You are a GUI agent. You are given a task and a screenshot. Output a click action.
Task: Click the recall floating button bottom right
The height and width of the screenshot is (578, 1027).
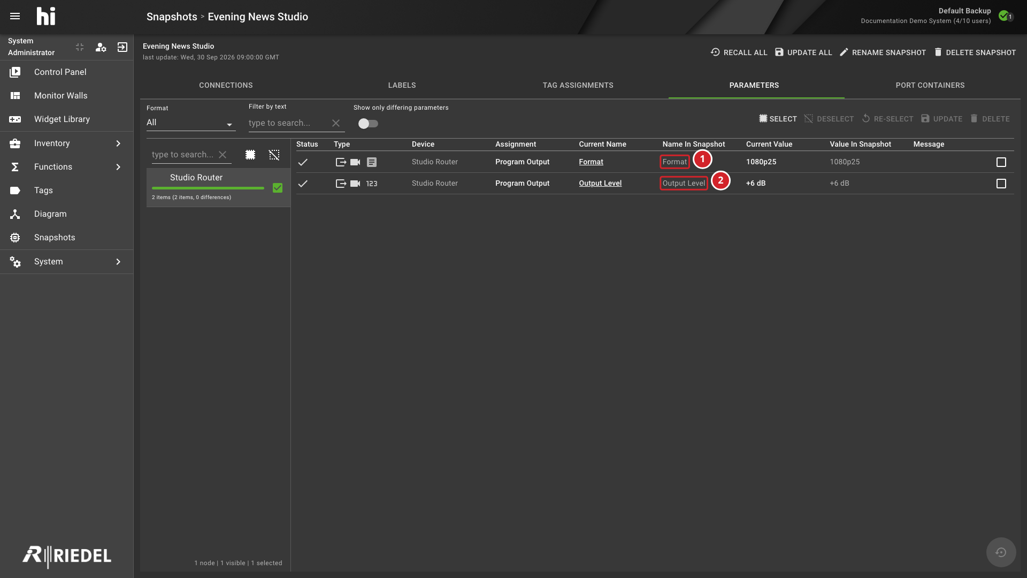pyautogui.click(x=1001, y=552)
